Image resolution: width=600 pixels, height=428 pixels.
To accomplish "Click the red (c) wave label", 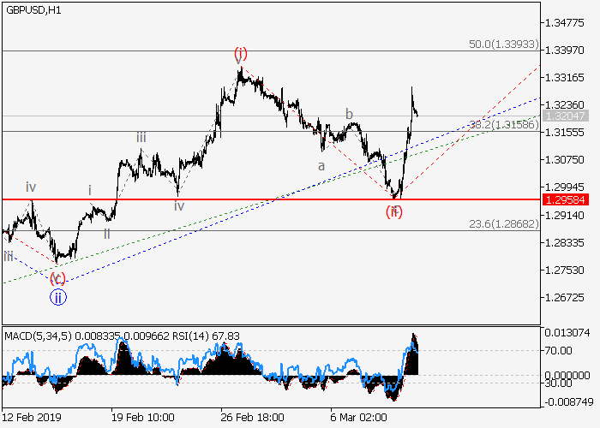I will 57,278.
